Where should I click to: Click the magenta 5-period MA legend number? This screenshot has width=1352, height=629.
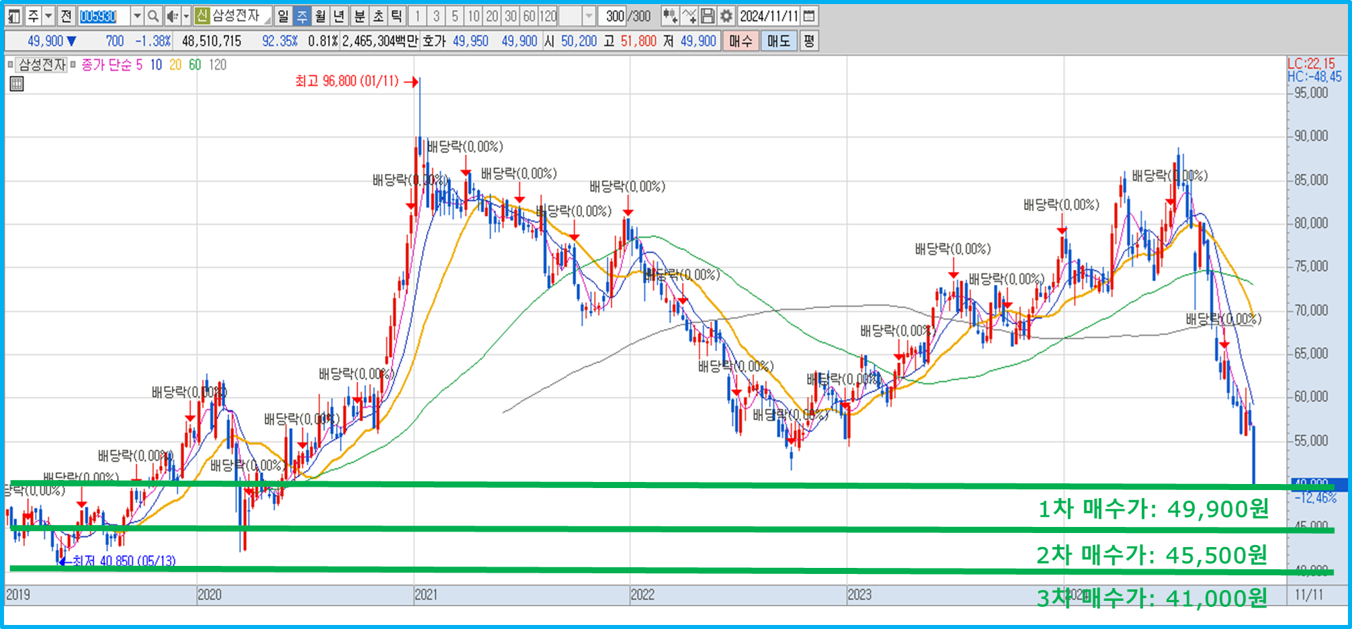139,64
